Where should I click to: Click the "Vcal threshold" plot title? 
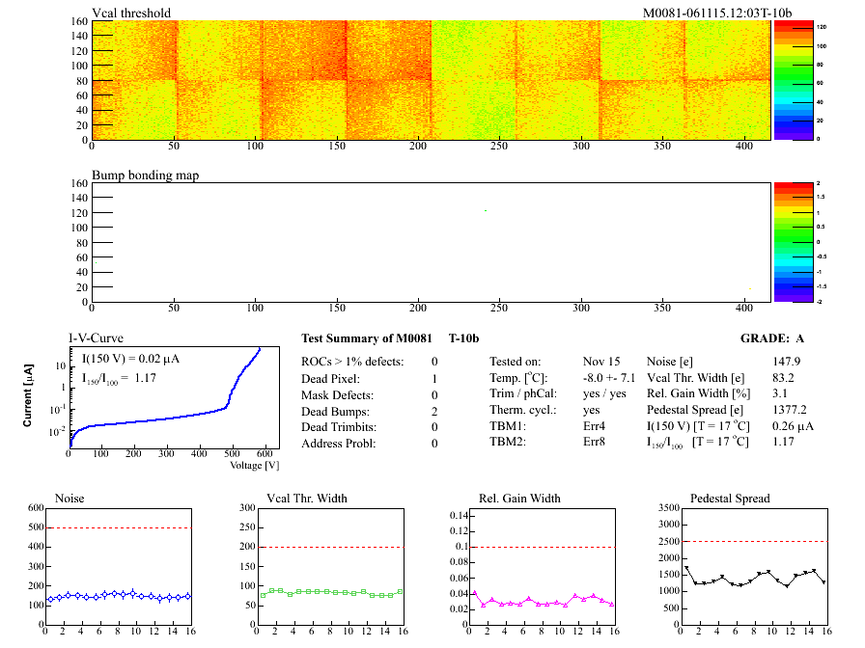(131, 13)
